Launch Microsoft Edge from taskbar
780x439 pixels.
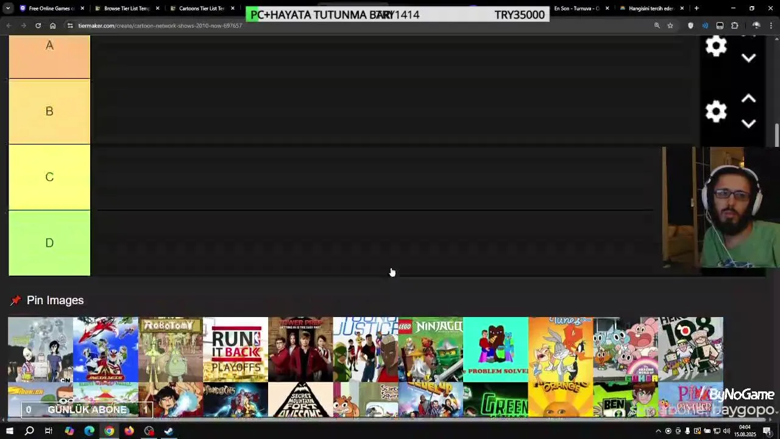[89, 431]
